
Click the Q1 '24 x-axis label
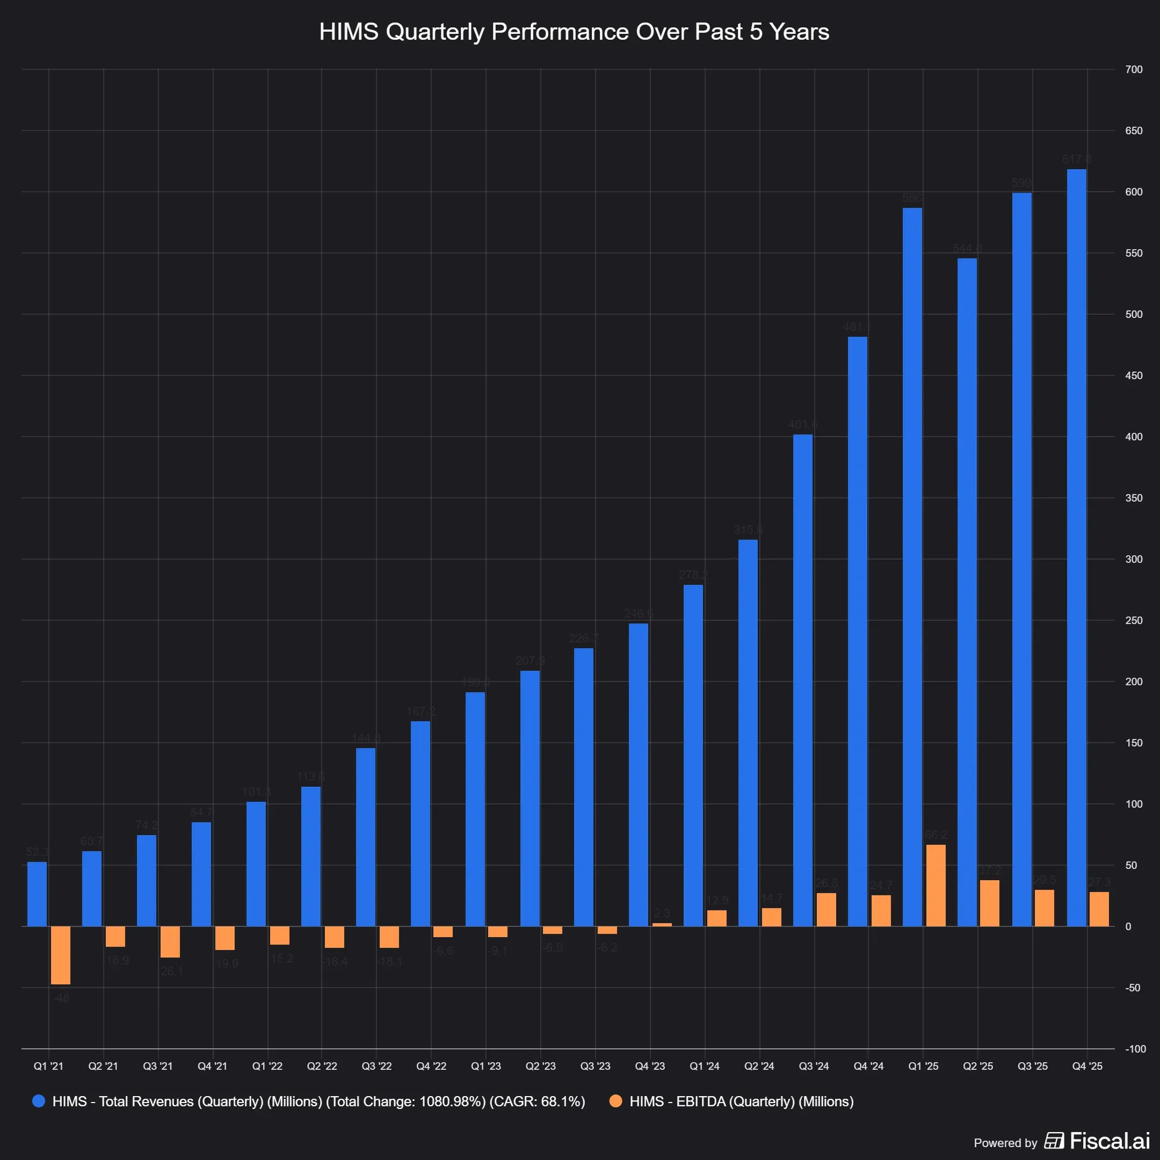pos(705,1065)
